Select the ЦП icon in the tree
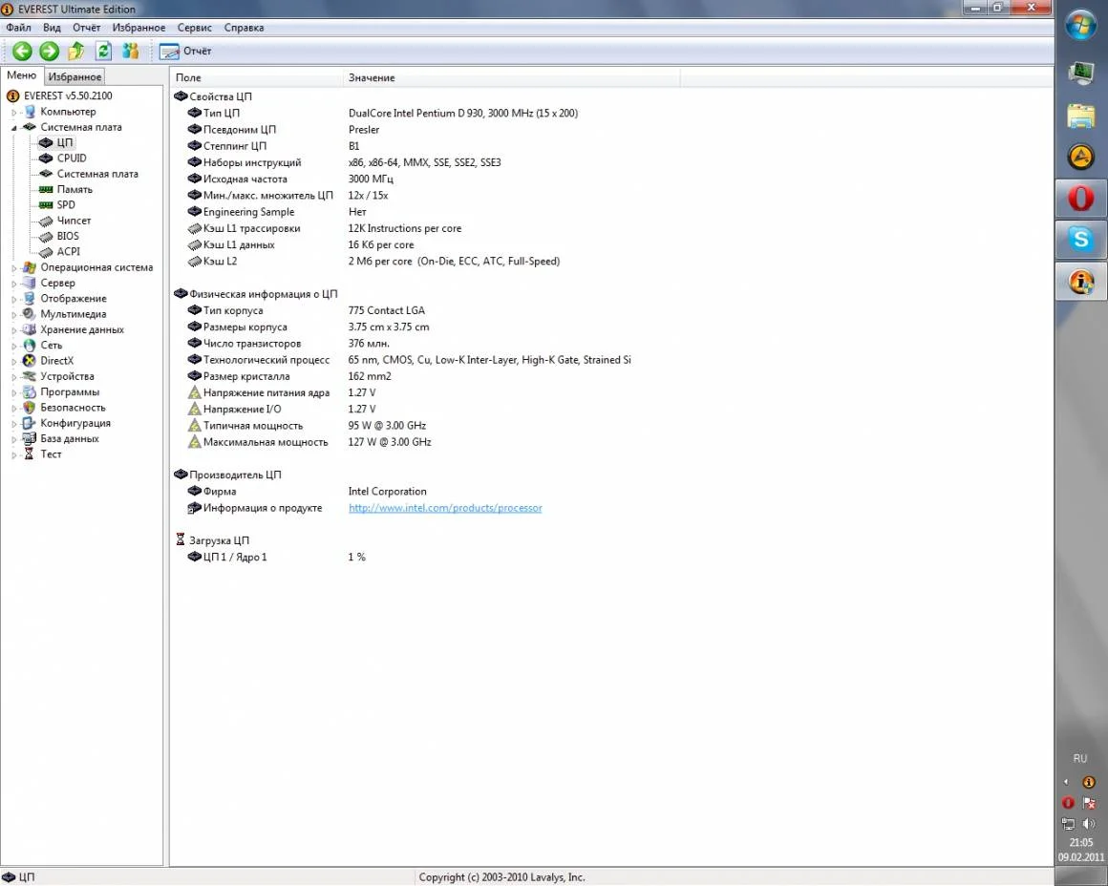The height and width of the screenshot is (886, 1108). (x=46, y=142)
